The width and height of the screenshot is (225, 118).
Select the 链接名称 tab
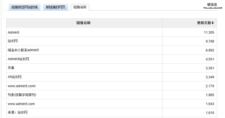tap(80, 8)
